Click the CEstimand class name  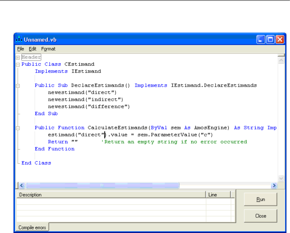pos(79,64)
